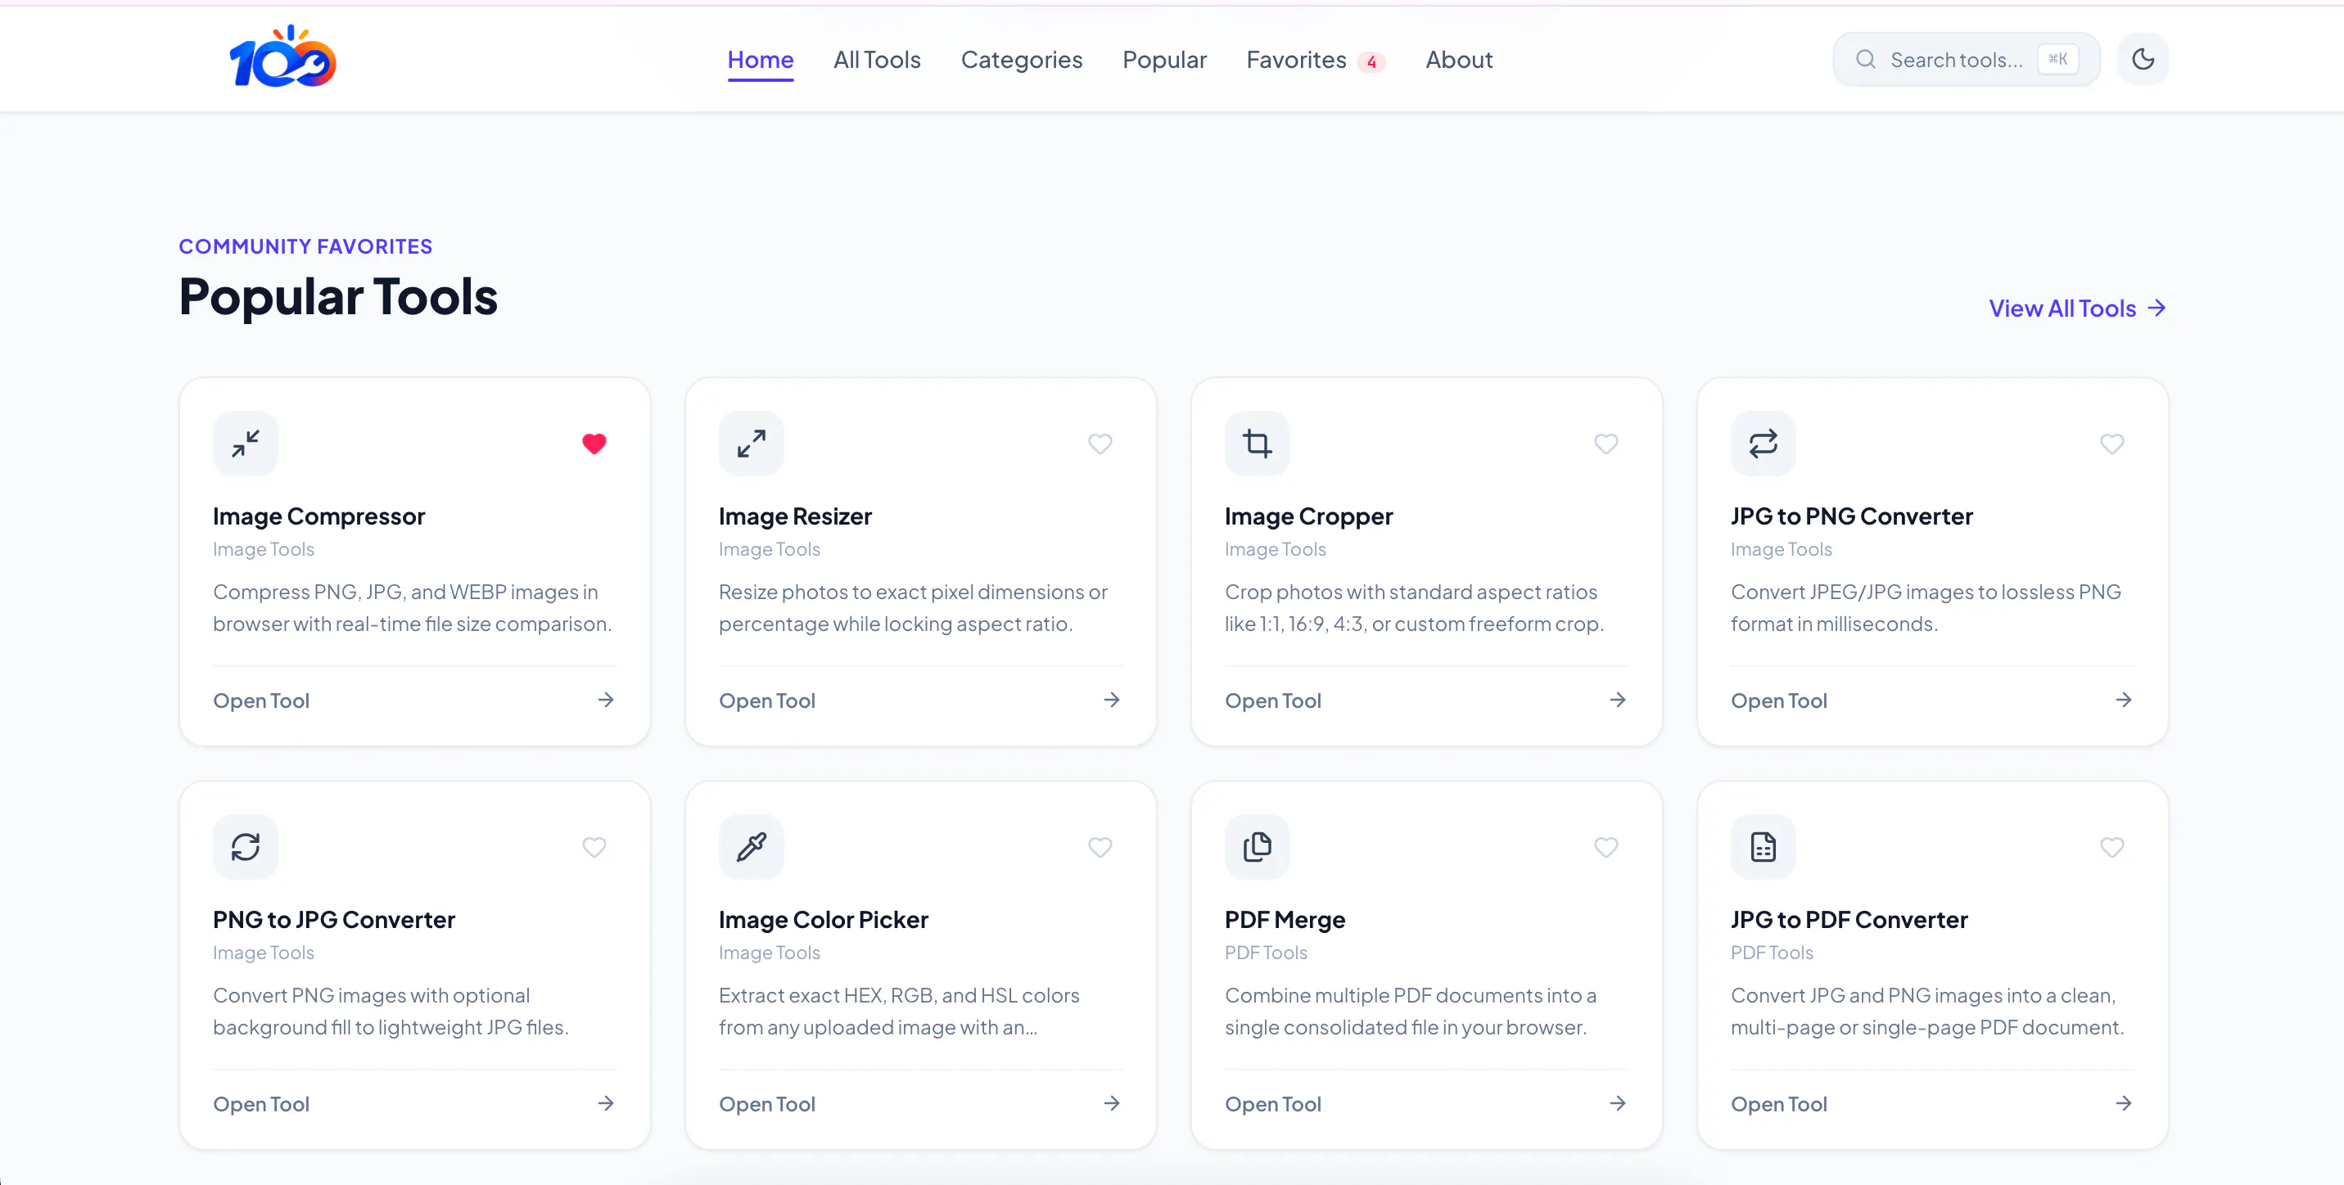This screenshot has height=1185, width=2344.
Task: Click the magnifier icon in the search box
Action: coord(1867,59)
